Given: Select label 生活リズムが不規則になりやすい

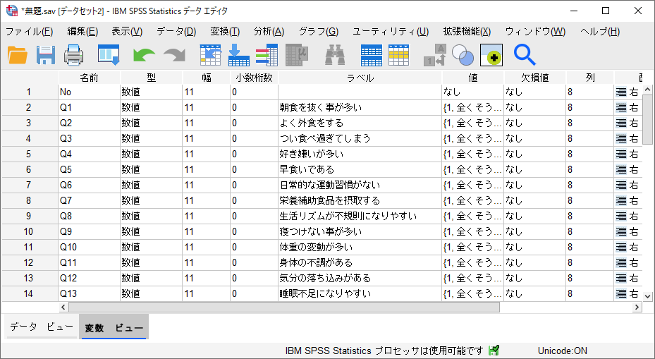Looking at the screenshot, I should click(348, 216).
